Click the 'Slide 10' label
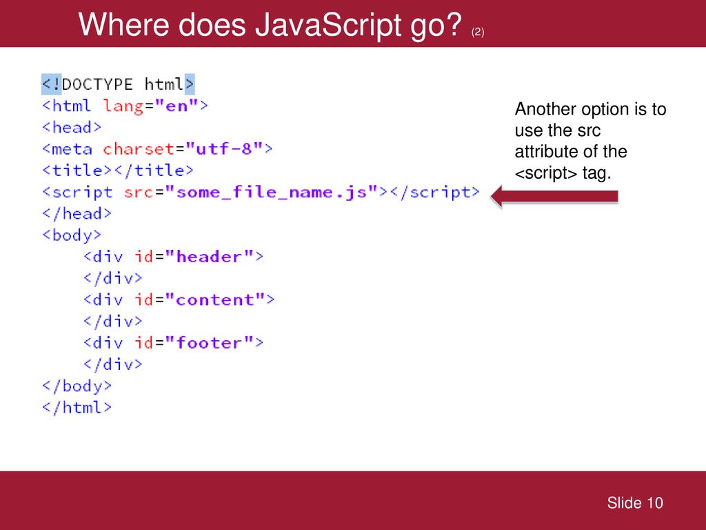The image size is (706, 530). tap(635, 502)
